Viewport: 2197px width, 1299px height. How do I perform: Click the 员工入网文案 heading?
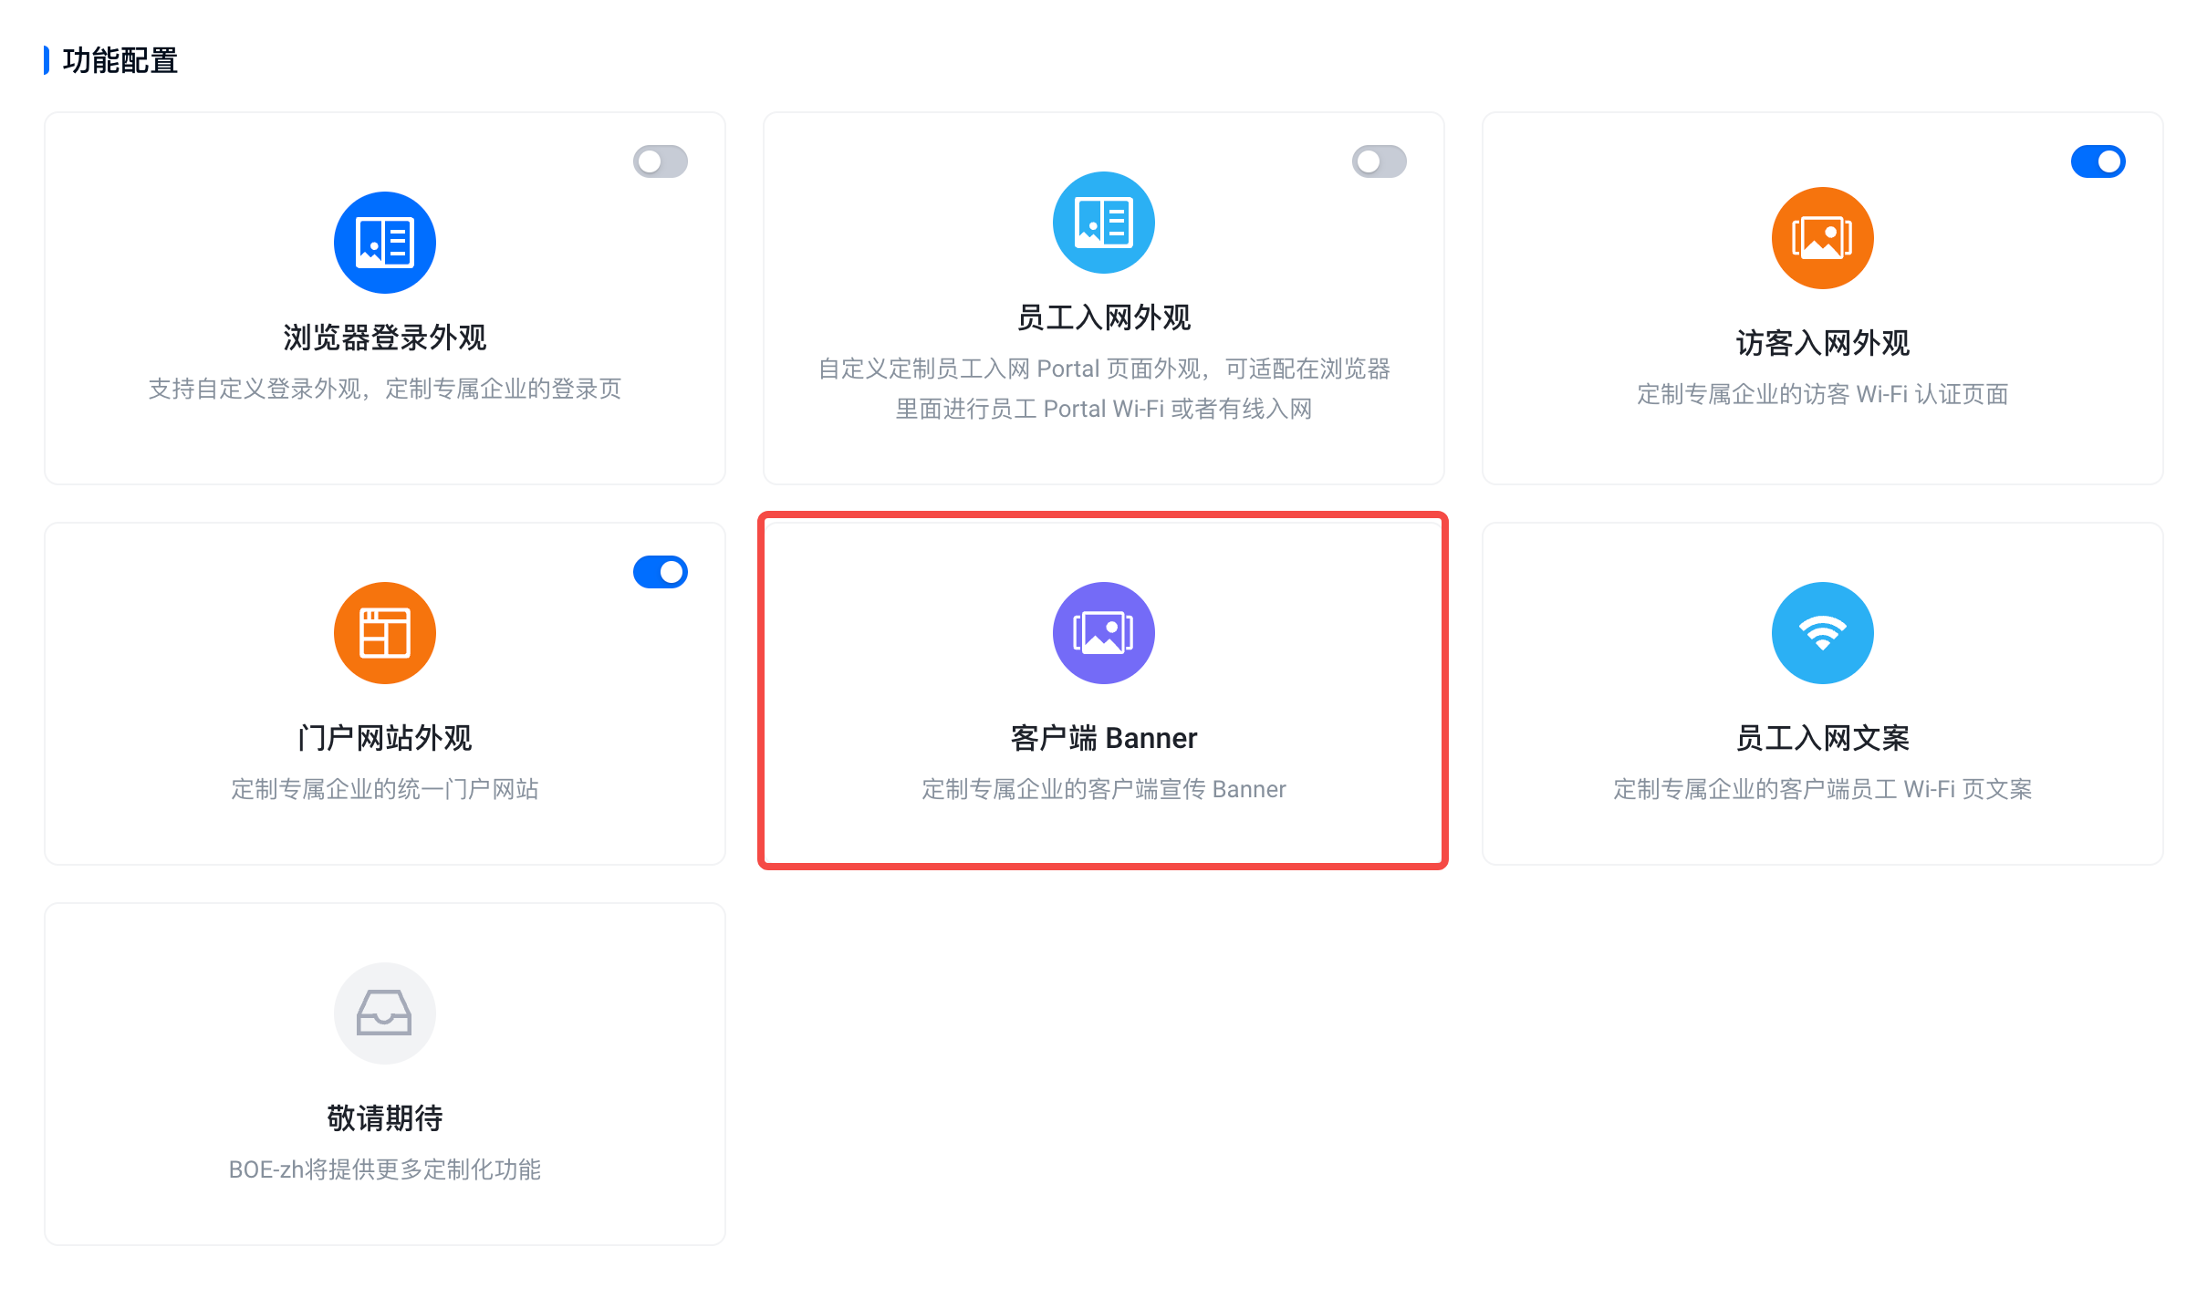[x=1822, y=737]
